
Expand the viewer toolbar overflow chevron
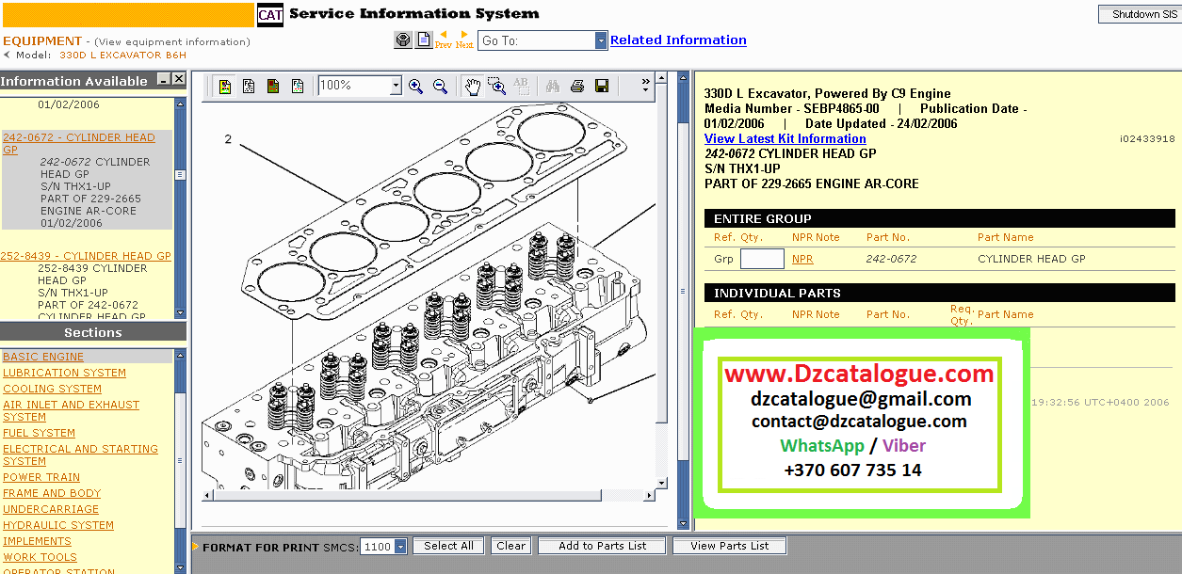click(645, 86)
